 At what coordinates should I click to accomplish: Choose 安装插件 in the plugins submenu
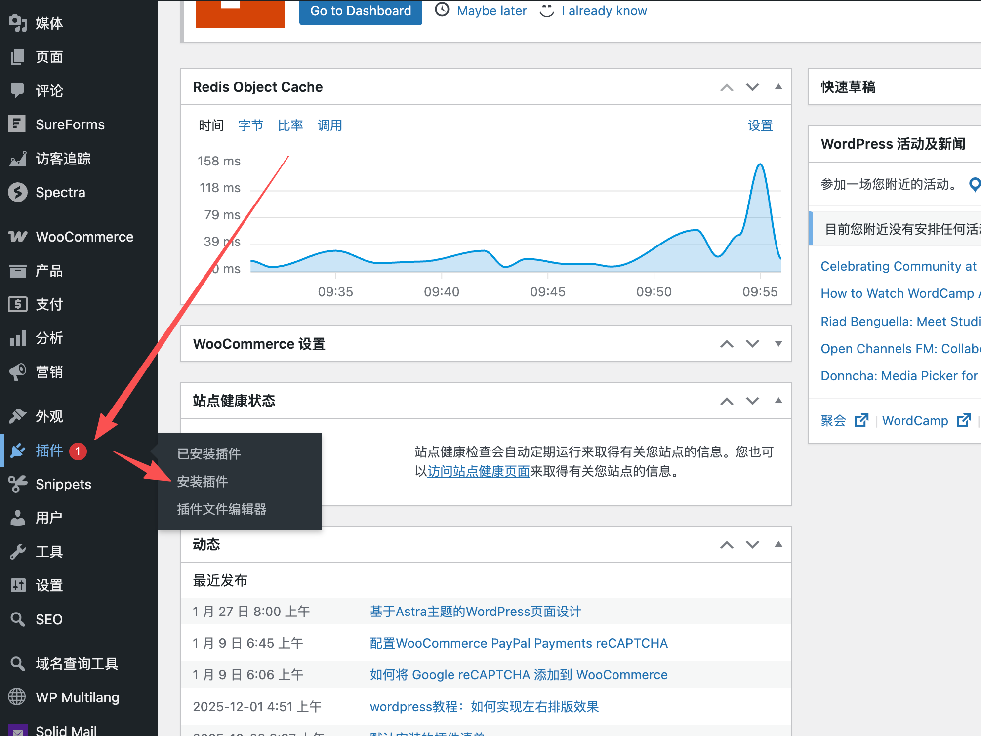click(203, 481)
